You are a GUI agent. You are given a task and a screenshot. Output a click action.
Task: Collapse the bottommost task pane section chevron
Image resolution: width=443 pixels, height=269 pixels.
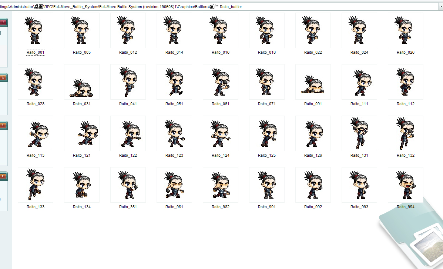tap(3, 176)
